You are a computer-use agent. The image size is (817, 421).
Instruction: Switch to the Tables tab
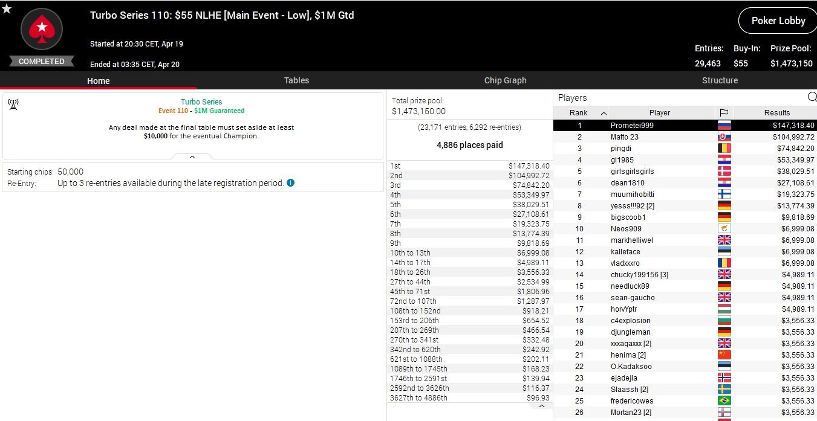point(296,80)
